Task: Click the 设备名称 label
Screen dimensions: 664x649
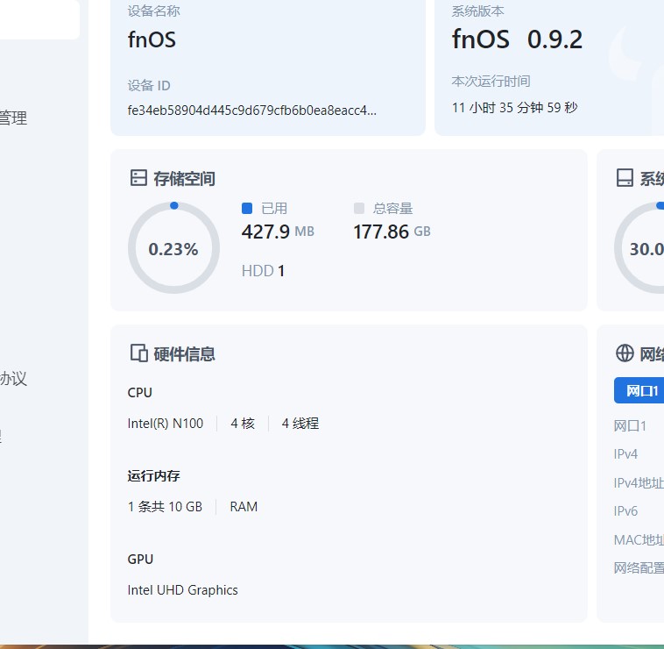Action: tap(153, 11)
